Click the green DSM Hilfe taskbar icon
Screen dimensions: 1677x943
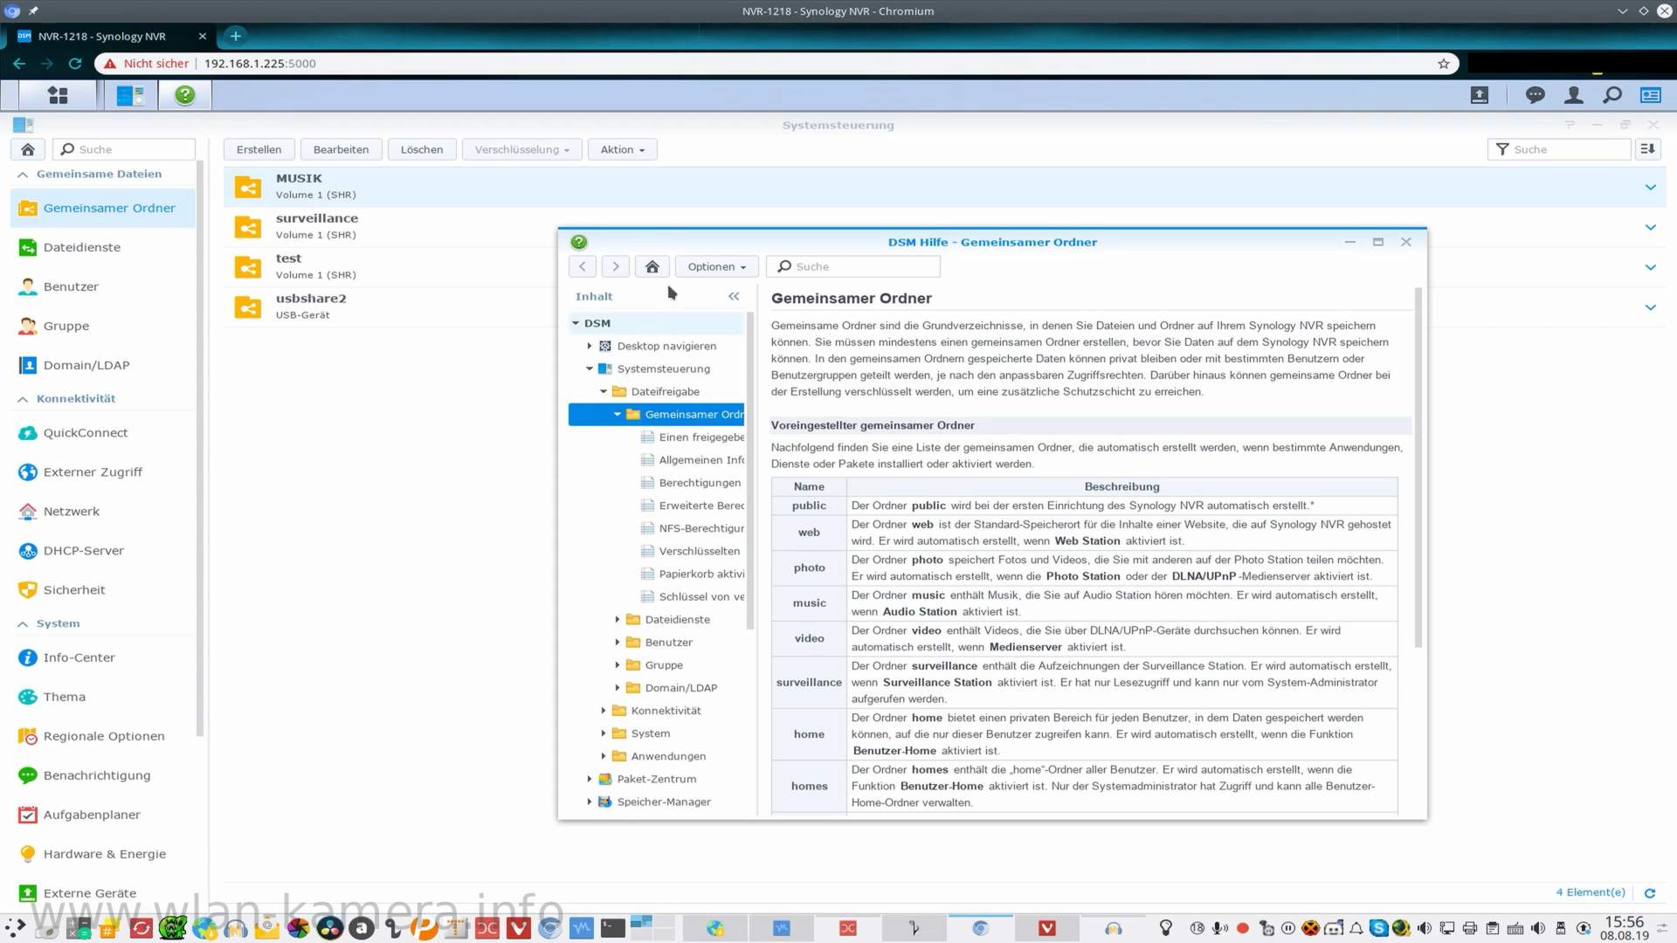(x=184, y=95)
